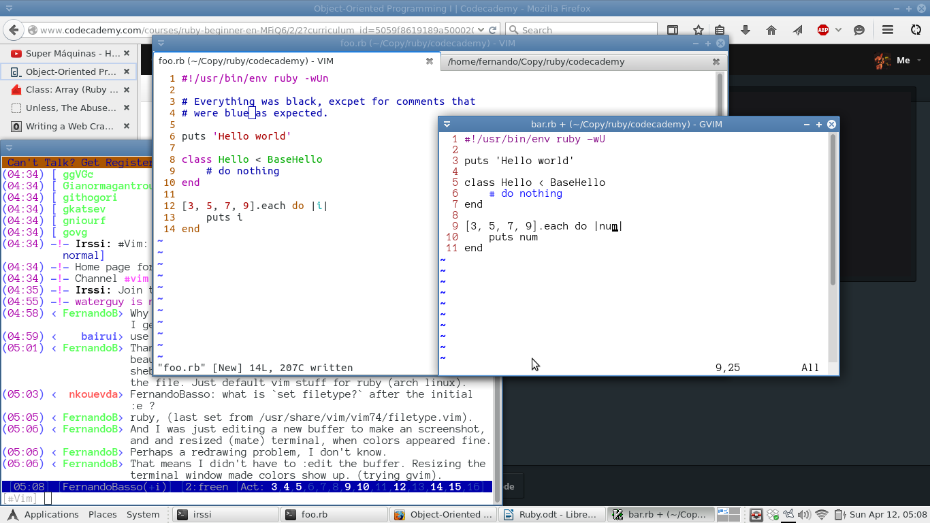Click the red tray icon beside workspace switcher
Image resolution: width=930 pixels, height=523 pixels.
click(x=756, y=515)
